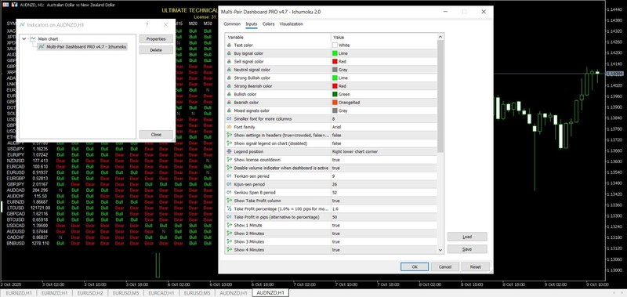Click the false value for Show signal legend
This screenshot has height=297, width=627.
pyautogui.click(x=336, y=143)
